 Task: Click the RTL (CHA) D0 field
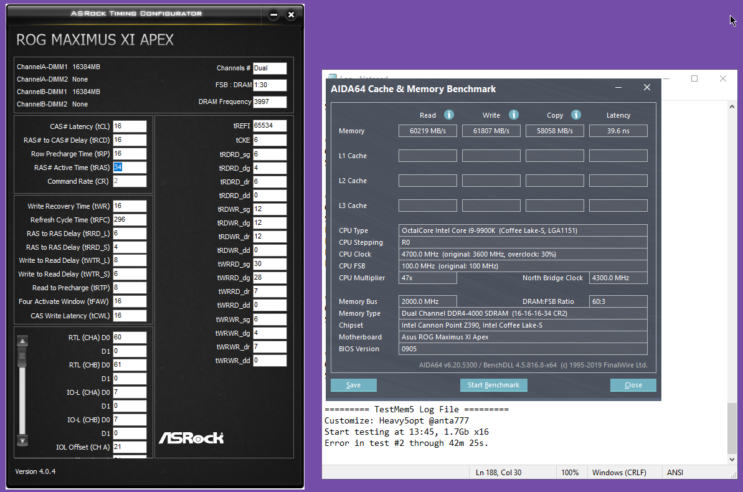(x=130, y=338)
